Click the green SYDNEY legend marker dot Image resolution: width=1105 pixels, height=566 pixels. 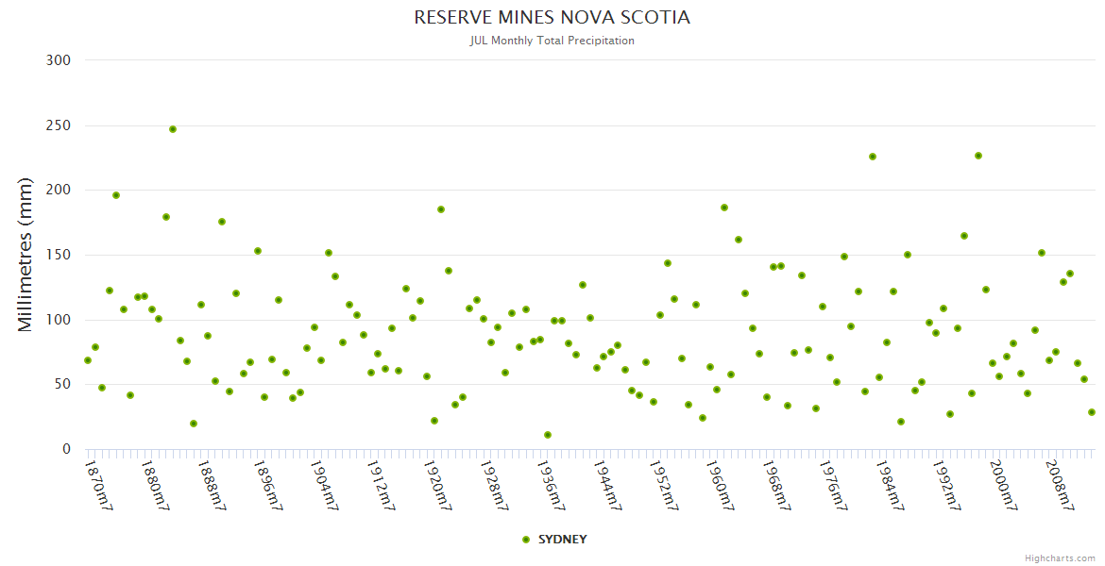526,540
